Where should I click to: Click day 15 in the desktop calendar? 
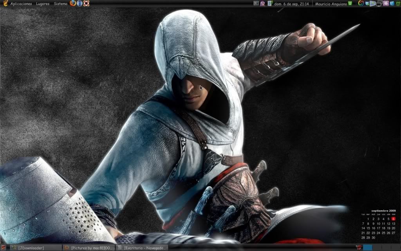368,228
